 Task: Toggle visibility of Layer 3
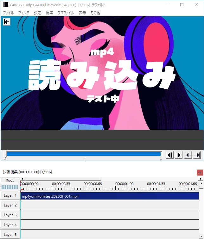[x=10, y=215]
